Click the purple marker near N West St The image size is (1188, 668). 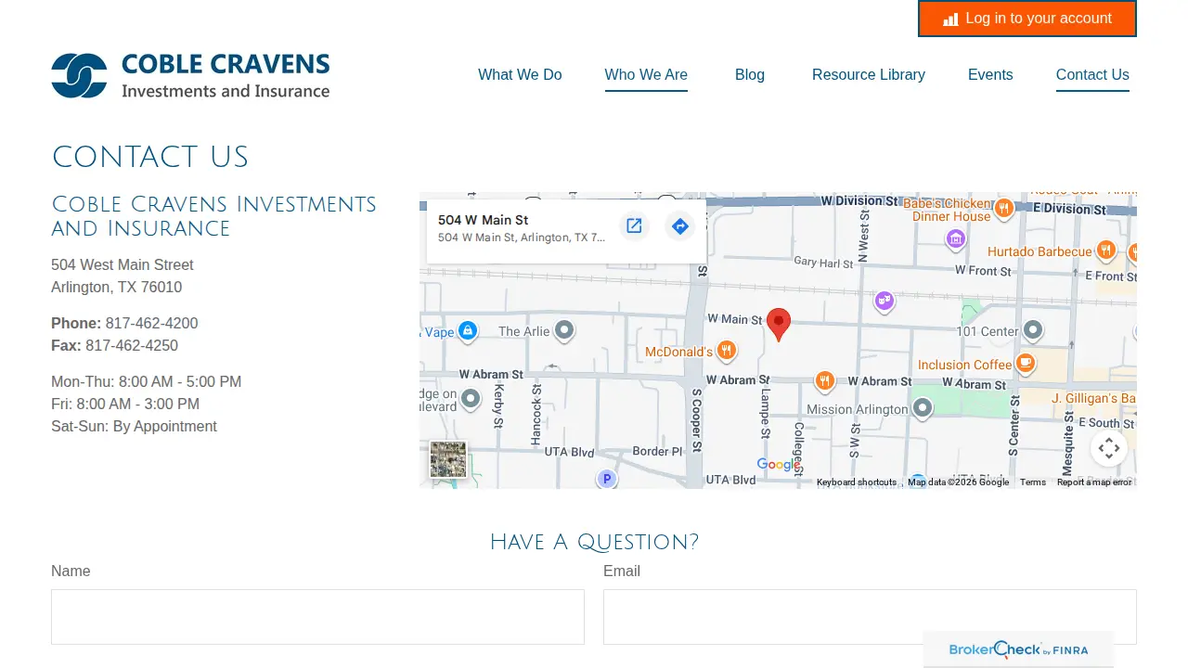955,239
